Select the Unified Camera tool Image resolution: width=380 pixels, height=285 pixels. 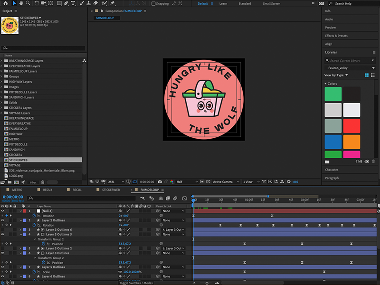coord(44,3)
